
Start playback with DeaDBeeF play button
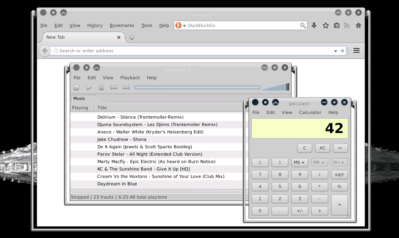click(x=88, y=87)
